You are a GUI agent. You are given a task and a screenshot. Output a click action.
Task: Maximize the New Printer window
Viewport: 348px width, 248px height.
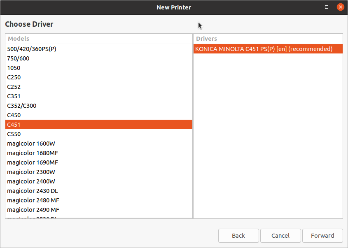click(327, 7)
